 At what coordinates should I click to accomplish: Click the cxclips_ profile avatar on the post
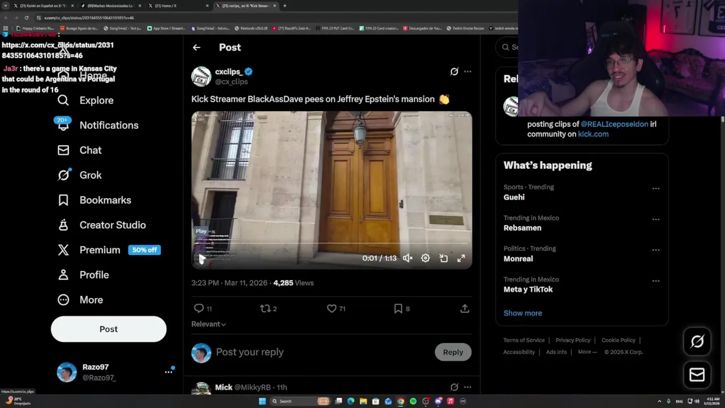[x=201, y=76]
